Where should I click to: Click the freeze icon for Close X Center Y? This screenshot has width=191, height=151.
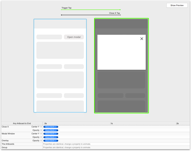[x=41, y=127]
